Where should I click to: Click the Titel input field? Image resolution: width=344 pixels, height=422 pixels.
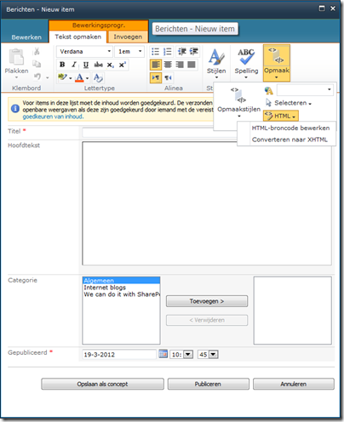[x=159, y=133]
